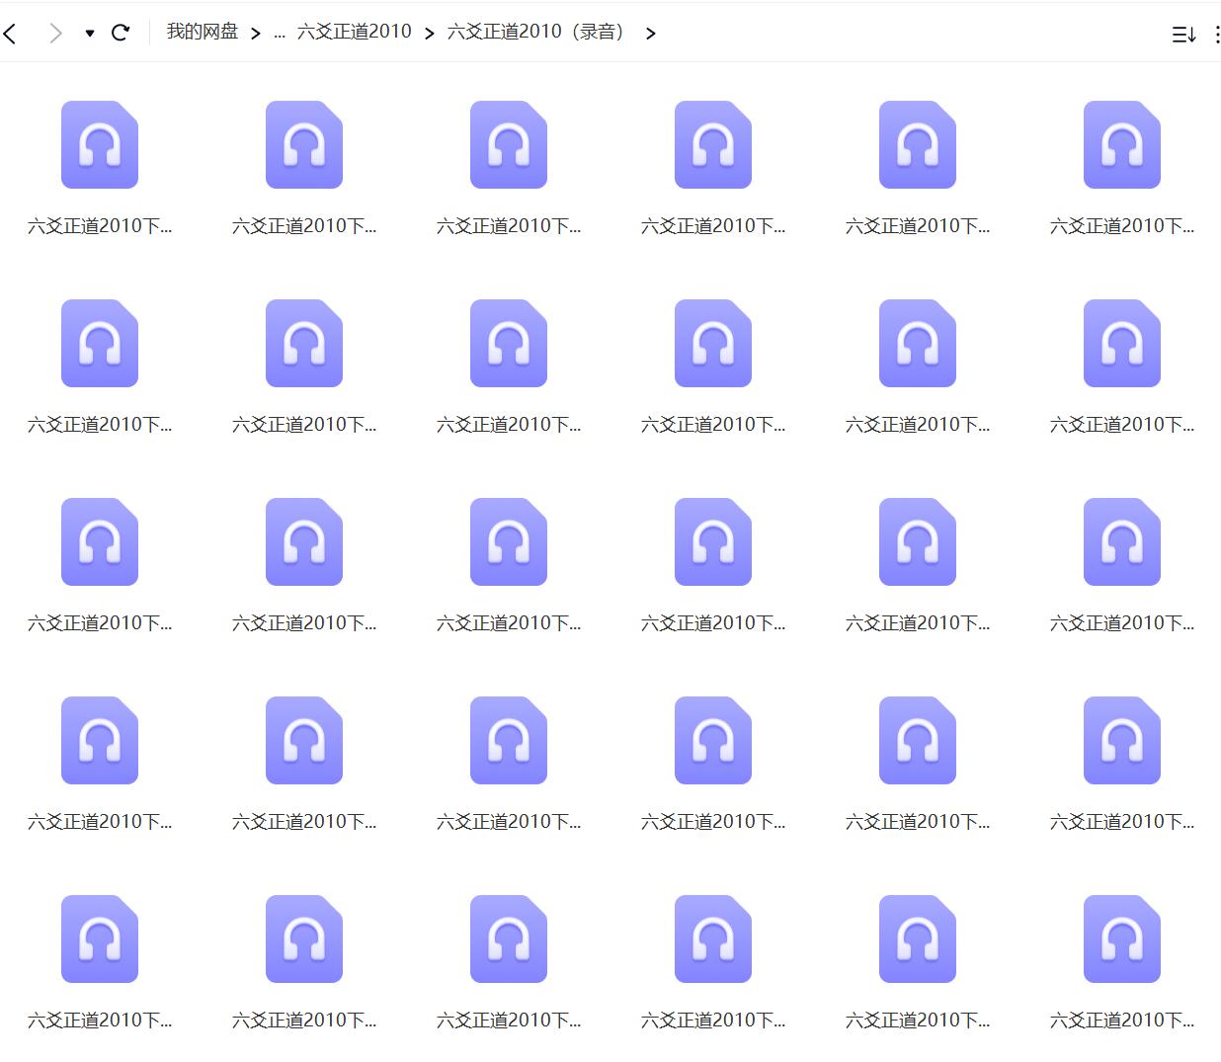Viewport: 1221px width, 1062px height.
Task: Select the 六爻正道2010 breadcrumb entry
Action: coord(355,31)
